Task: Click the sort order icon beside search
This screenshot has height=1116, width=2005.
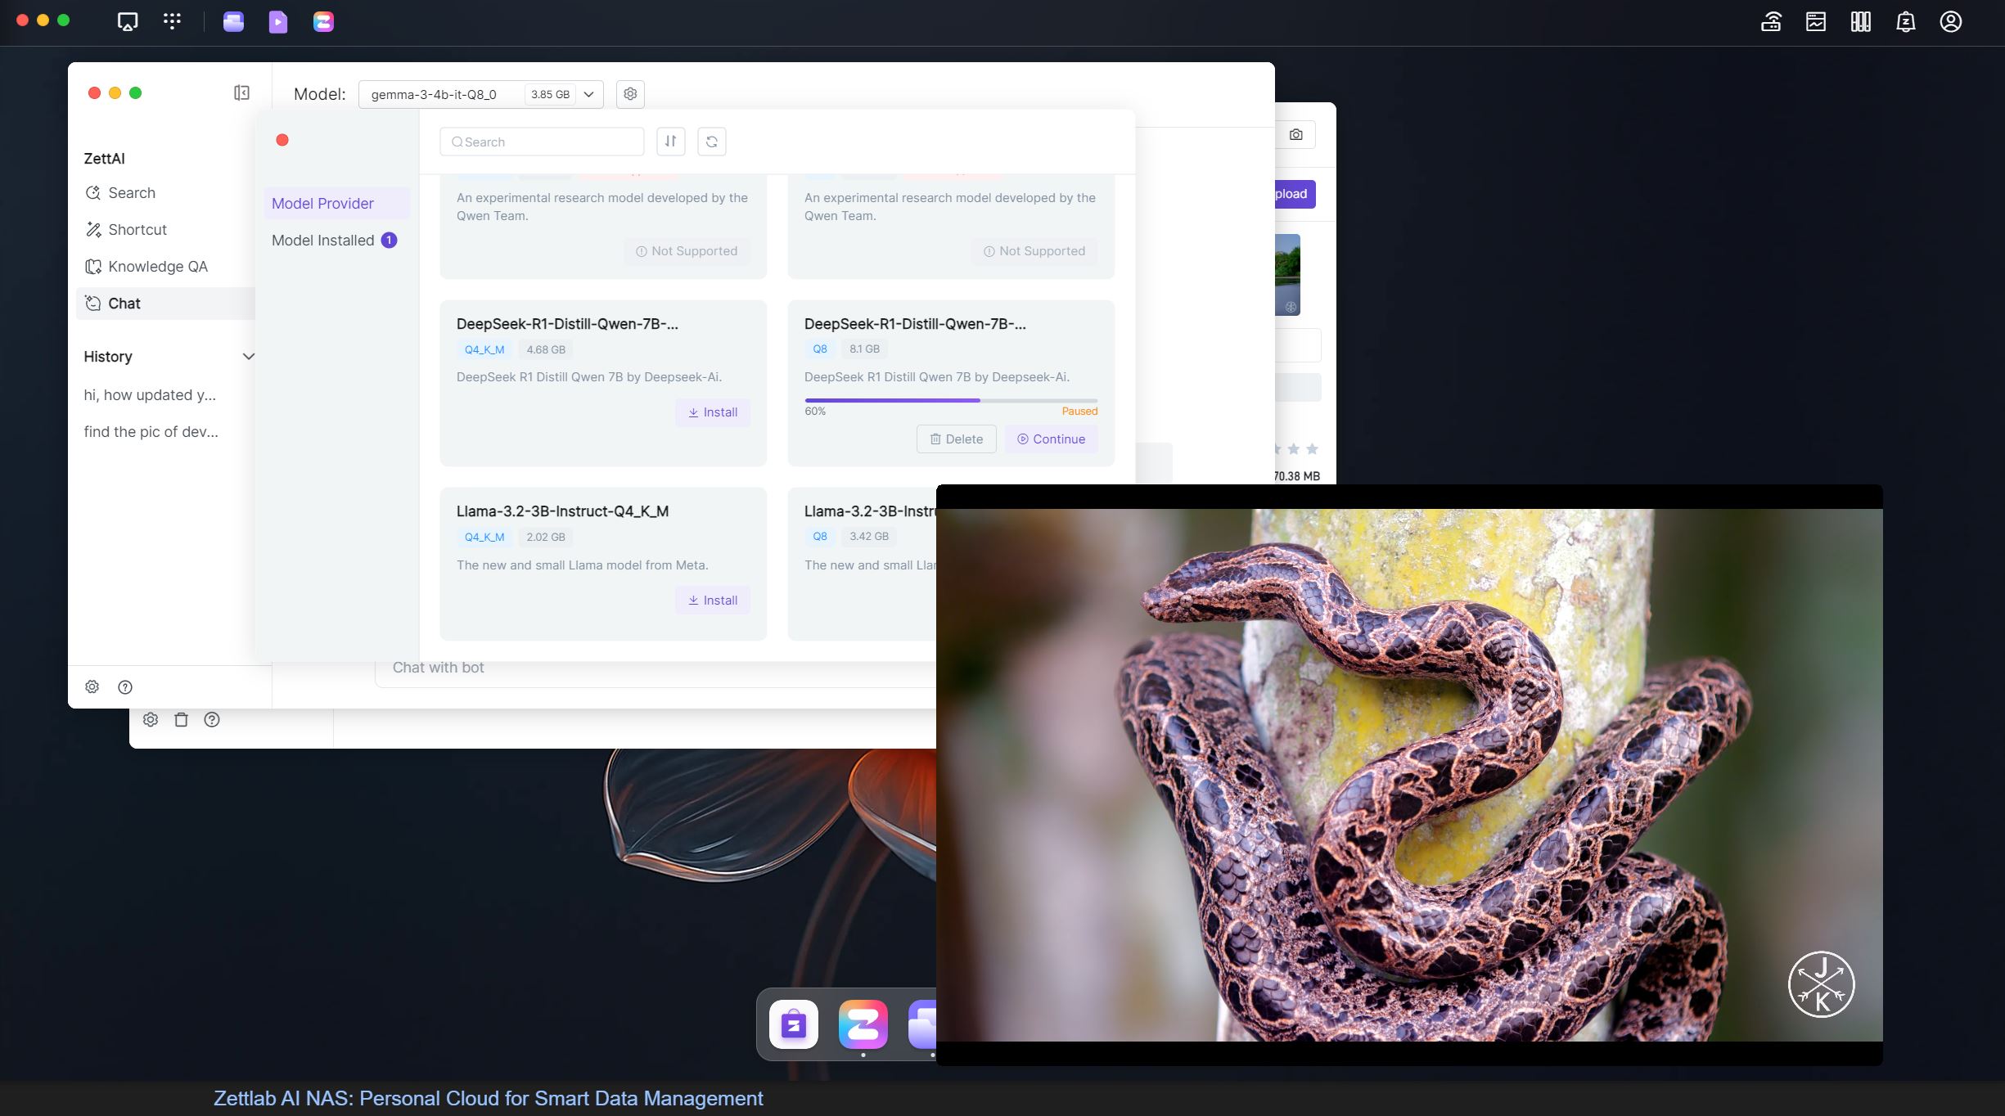Action: (x=670, y=141)
